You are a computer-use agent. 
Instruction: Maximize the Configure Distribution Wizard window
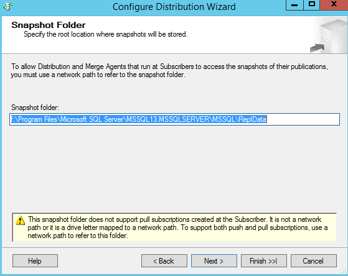(x=312, y=5)
